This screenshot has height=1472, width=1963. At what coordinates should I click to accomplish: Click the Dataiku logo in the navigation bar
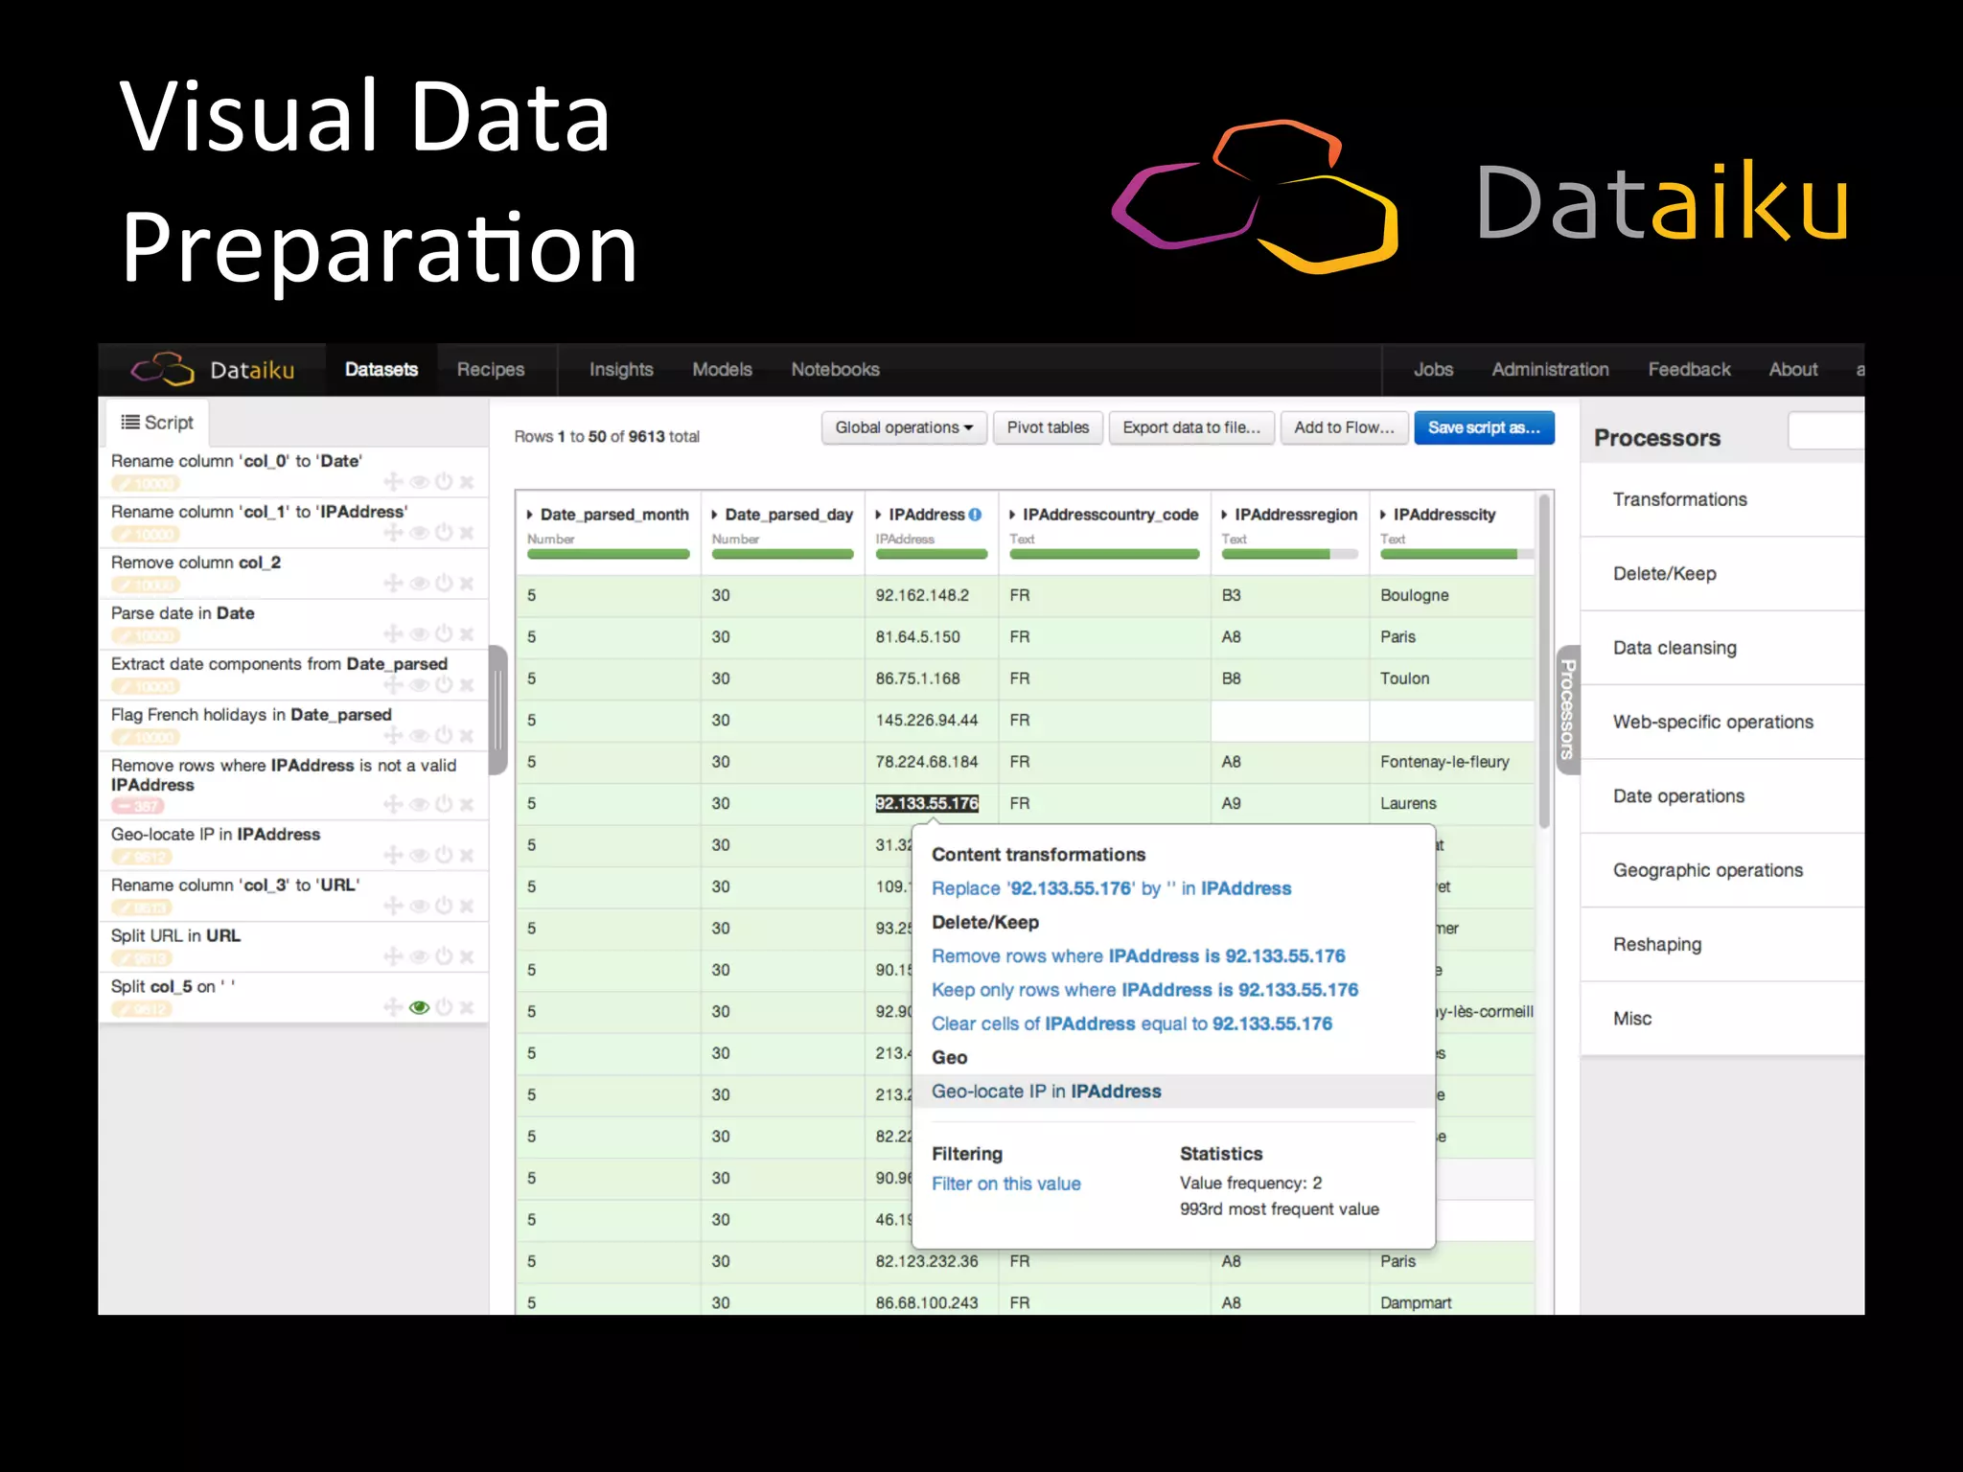[213, 369]
